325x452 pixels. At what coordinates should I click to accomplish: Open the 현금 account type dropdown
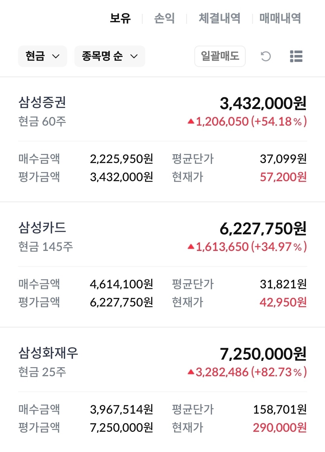(42, 56)
